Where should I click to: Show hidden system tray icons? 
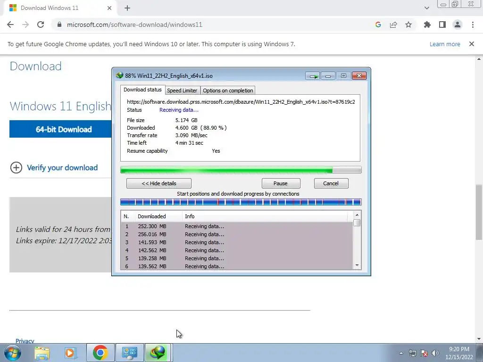[x=401, y=353]
